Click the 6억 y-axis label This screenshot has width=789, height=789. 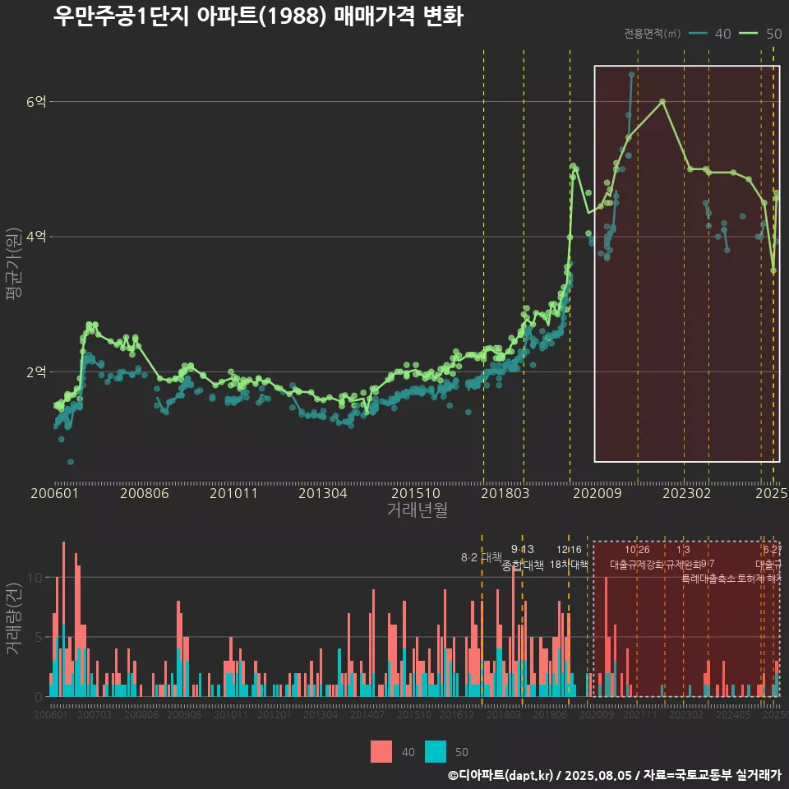[x=36, y=102]
